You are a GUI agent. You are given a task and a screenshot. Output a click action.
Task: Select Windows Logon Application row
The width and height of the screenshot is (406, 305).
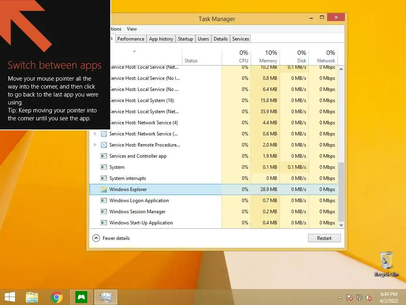[x=214, y=201]
